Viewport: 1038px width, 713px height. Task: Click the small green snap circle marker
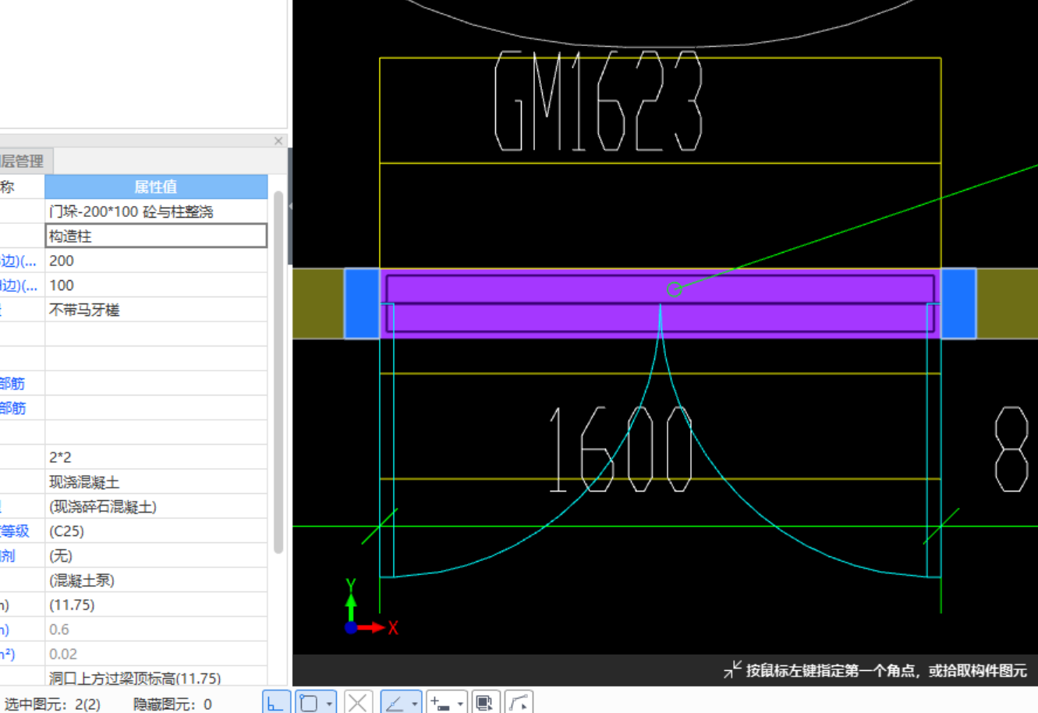(675, 289)
